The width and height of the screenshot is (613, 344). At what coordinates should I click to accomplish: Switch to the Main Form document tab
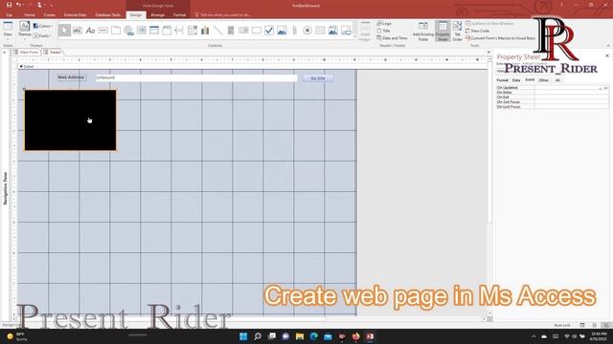coord(26,52)
